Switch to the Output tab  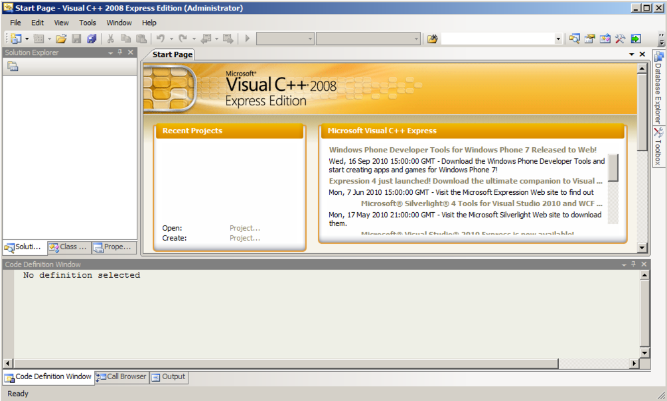(169, 376)
